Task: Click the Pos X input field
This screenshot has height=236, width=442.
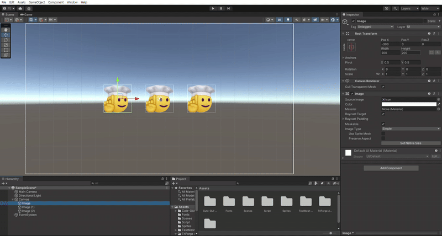Action: [x=391, y=44]
